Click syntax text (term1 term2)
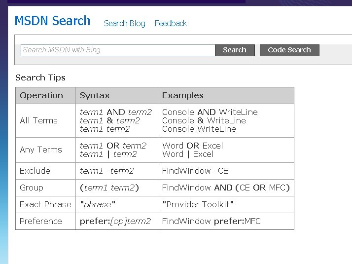Viewport: 352px width, 264px height. (109, 188)
